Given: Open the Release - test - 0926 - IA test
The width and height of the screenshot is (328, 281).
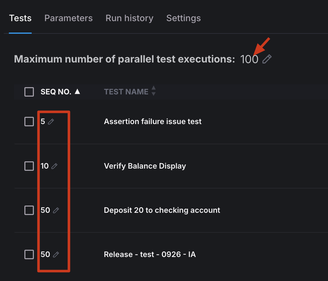Looking at the screenshot, I should [150, 254].
